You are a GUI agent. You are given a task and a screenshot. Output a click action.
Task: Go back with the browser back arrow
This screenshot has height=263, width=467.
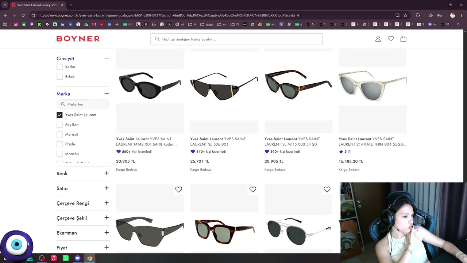click(x=5, y=15)
